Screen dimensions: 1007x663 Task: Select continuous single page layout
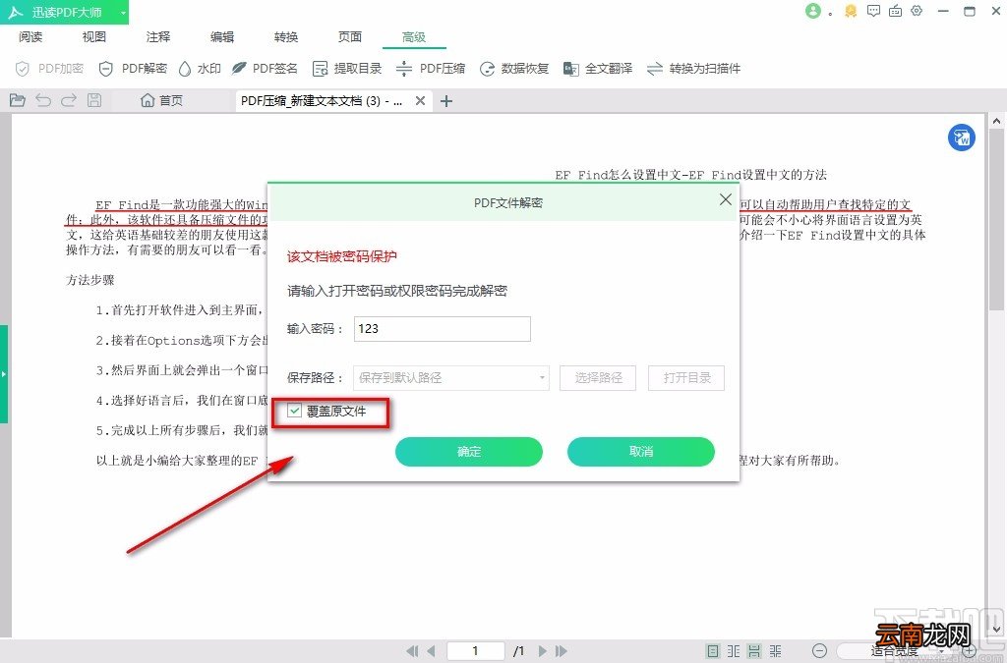754,651
